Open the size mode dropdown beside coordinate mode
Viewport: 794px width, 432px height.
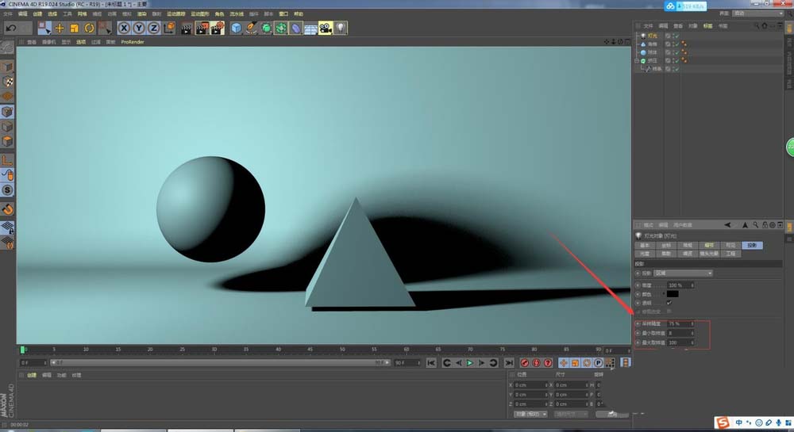[x=571, y=415]
